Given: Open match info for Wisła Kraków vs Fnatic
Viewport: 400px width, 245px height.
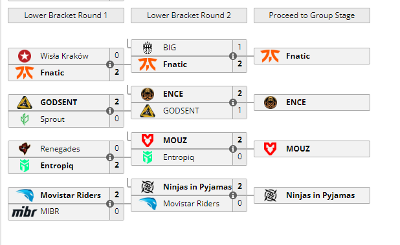Looking at the screenshot, I should point(110,64).
